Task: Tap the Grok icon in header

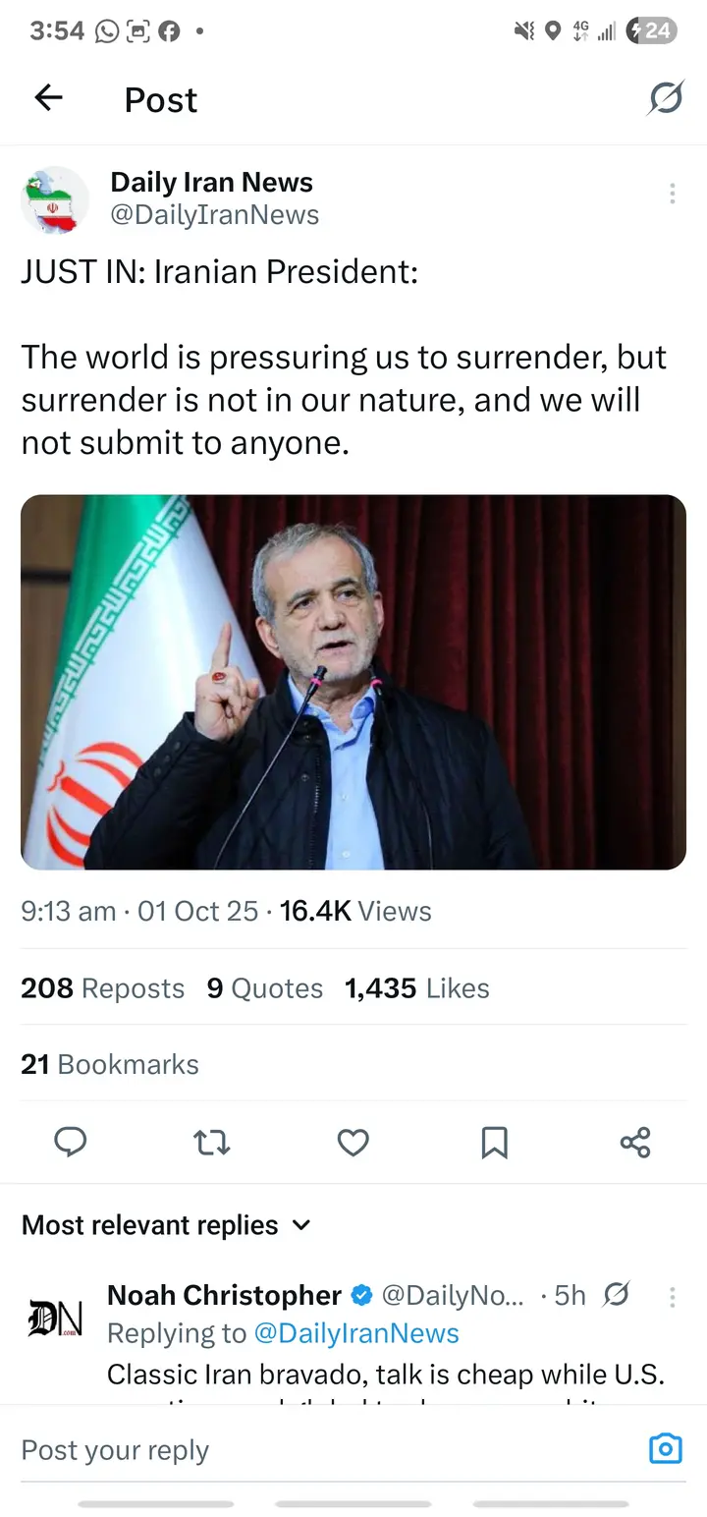Action: [x=666, y=98]
